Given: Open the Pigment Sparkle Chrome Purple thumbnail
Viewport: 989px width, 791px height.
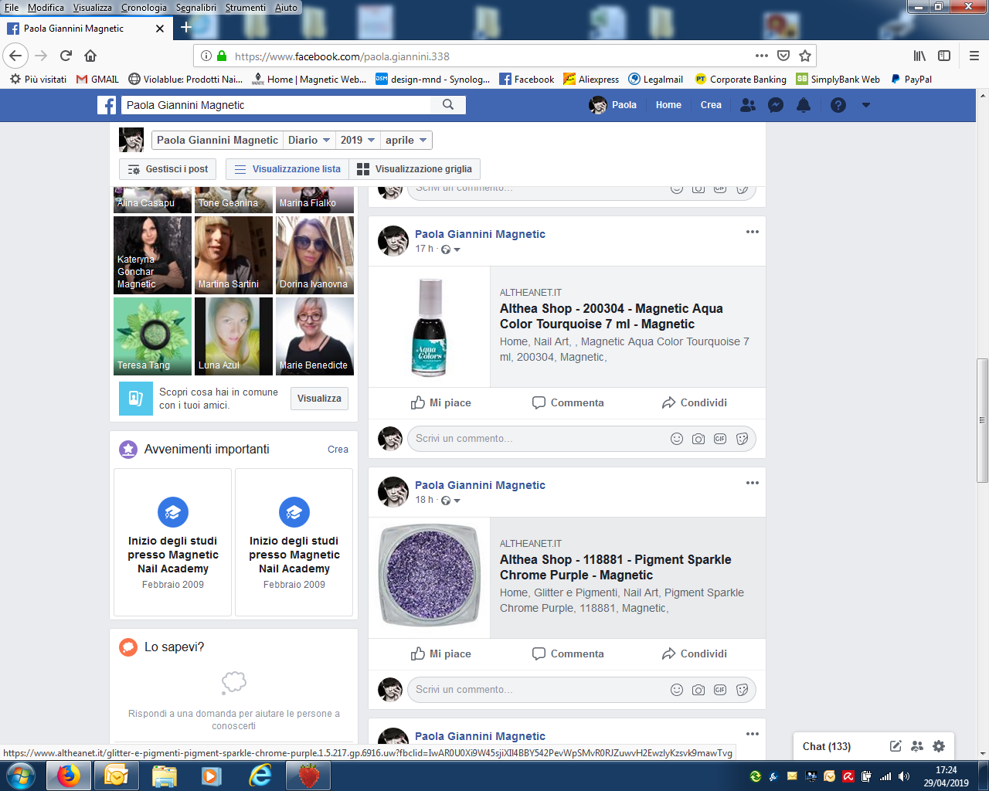Looking at the screenshot, I should [429, 578].
